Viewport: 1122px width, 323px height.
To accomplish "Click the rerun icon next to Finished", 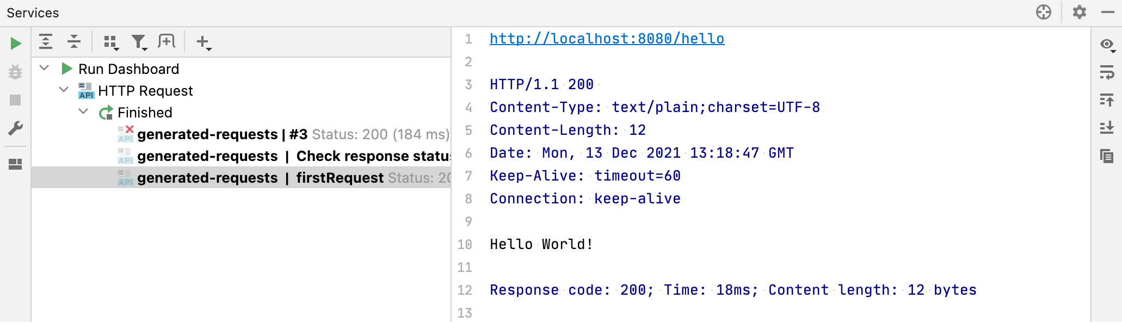I will pos(104,112).
